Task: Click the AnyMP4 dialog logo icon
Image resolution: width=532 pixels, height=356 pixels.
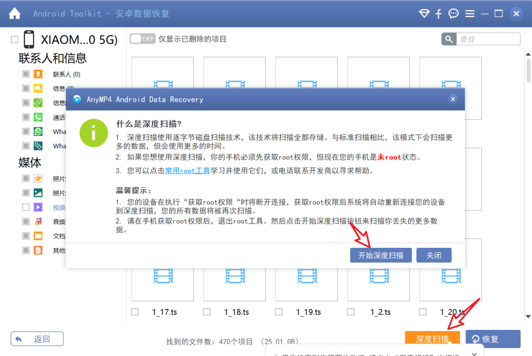Action: [77, 99]
